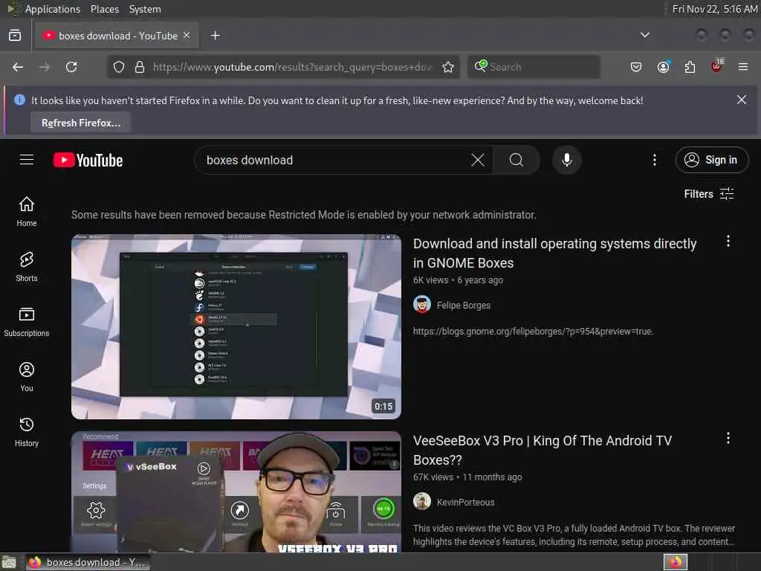Select the boxes download - YouTube tab
Viewport: 761px width, 571px height.
(117, 36)
